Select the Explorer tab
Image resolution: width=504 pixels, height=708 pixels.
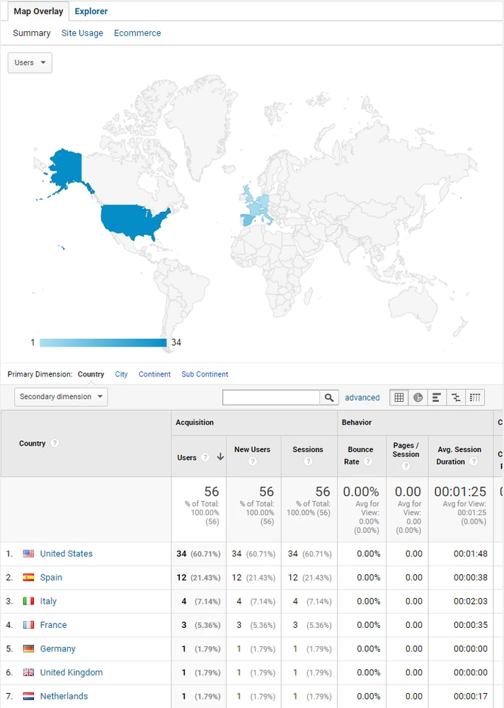(x=91, y=11)
